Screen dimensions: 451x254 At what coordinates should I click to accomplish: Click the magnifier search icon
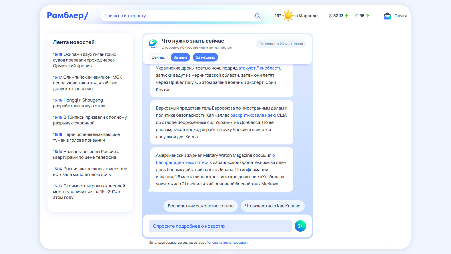(257, 16)
